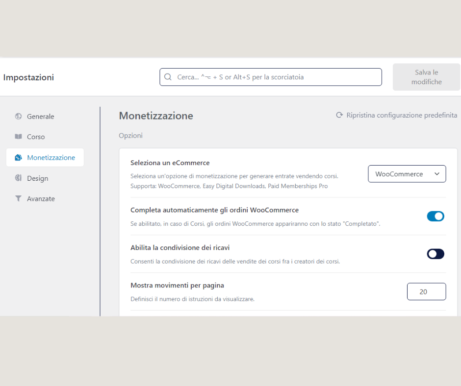Click the circular reset arrow icon
The image size is (461, 386).
pos(339,116)
